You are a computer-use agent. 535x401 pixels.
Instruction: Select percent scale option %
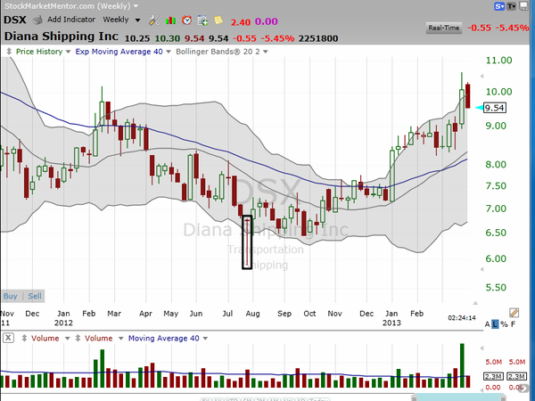tap(504, 324)
